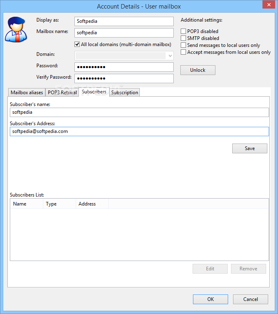Focus the Verify Password field
The height and width of the screenshot is (314, 278).
click(124, 78)
